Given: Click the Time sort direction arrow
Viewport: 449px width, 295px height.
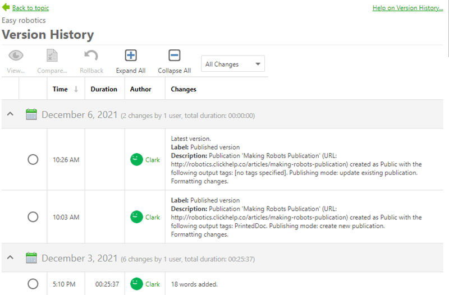Looking at the screenshot, I should (x=76, y=89).
